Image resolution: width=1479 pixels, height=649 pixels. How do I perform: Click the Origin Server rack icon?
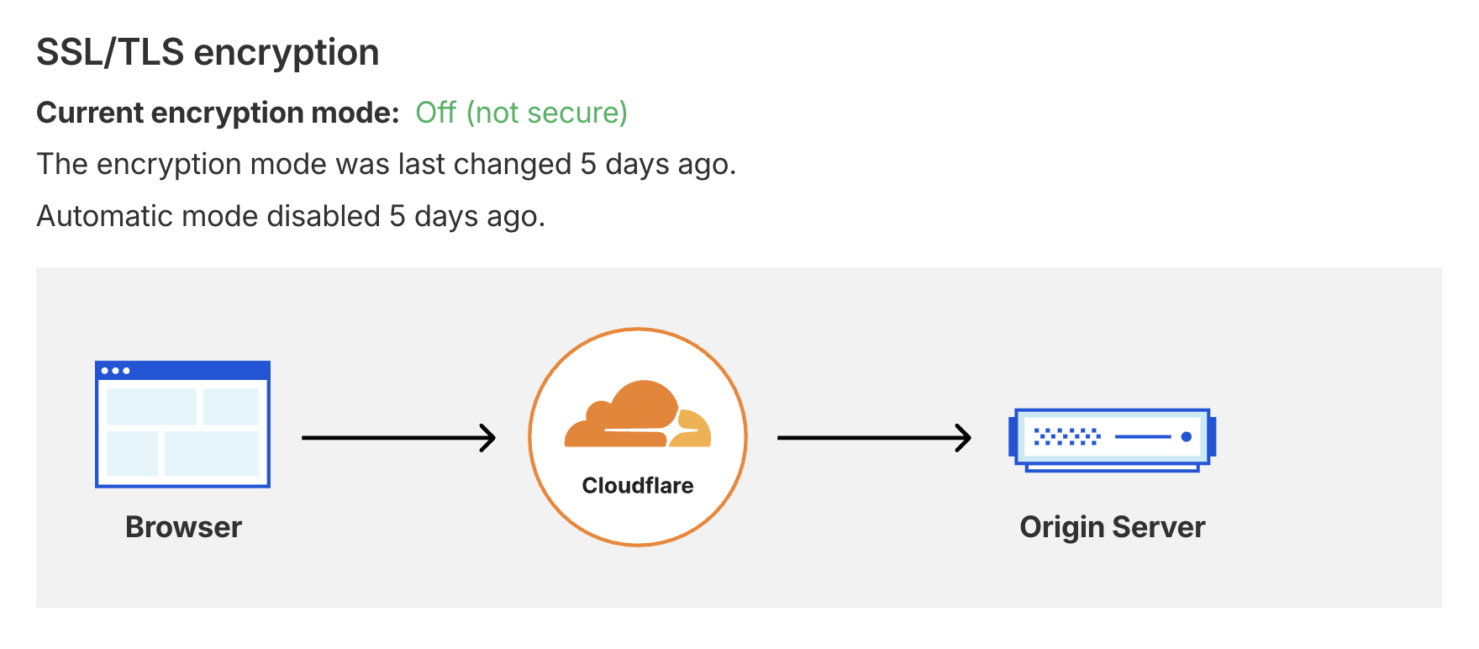tap(1113, 440)
